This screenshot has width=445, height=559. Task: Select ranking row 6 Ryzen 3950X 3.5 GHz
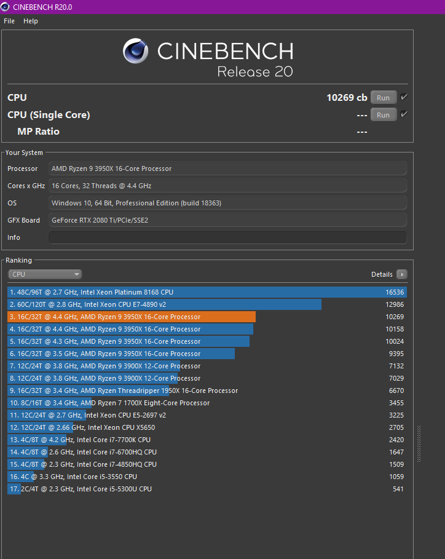coord(207,354)
